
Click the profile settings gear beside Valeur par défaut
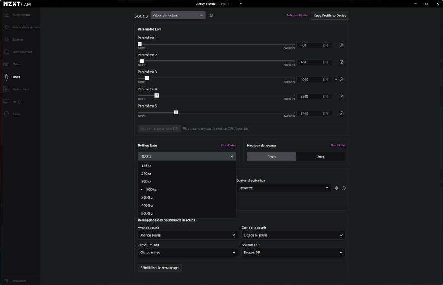[211, 15]
